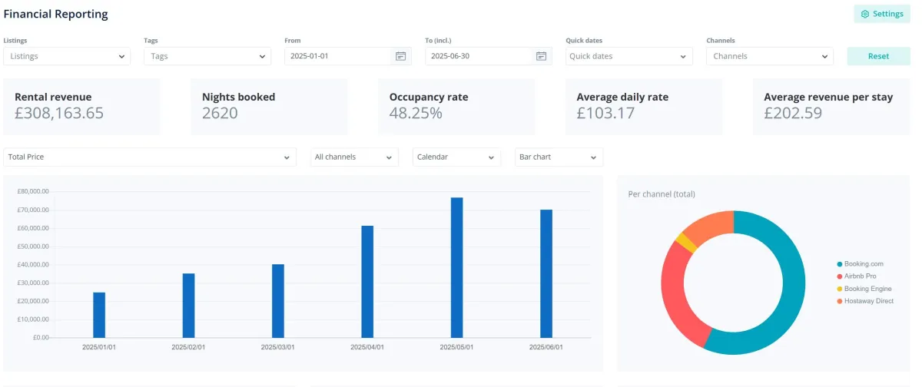This screenshot has height=387, width=922.
Task: Open the calendar icon in From field
Action: coord(400,56)
